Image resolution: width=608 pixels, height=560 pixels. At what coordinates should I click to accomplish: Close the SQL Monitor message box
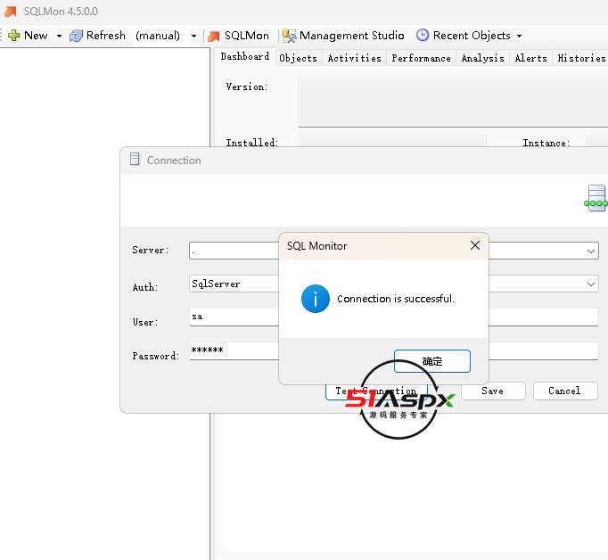pos(475,245)
